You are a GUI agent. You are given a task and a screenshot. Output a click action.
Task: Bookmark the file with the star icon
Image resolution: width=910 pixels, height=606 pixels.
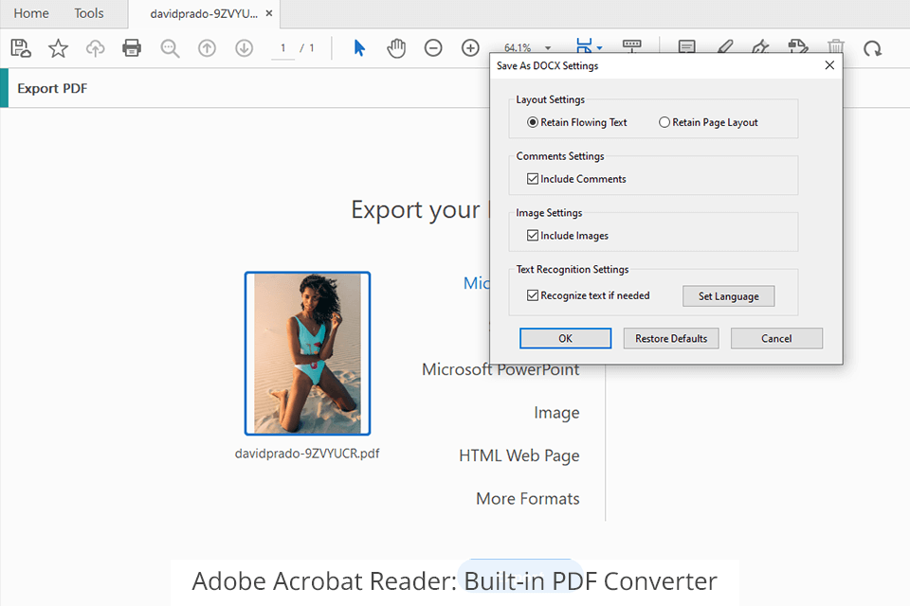tap(58, 48)
